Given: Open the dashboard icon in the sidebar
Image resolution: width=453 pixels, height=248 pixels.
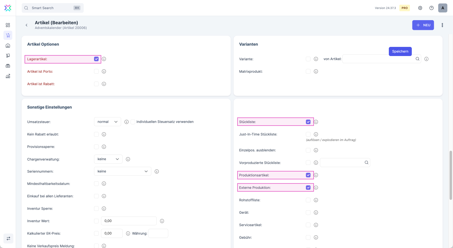Looking at the screenshot, I should coord(8,25).
